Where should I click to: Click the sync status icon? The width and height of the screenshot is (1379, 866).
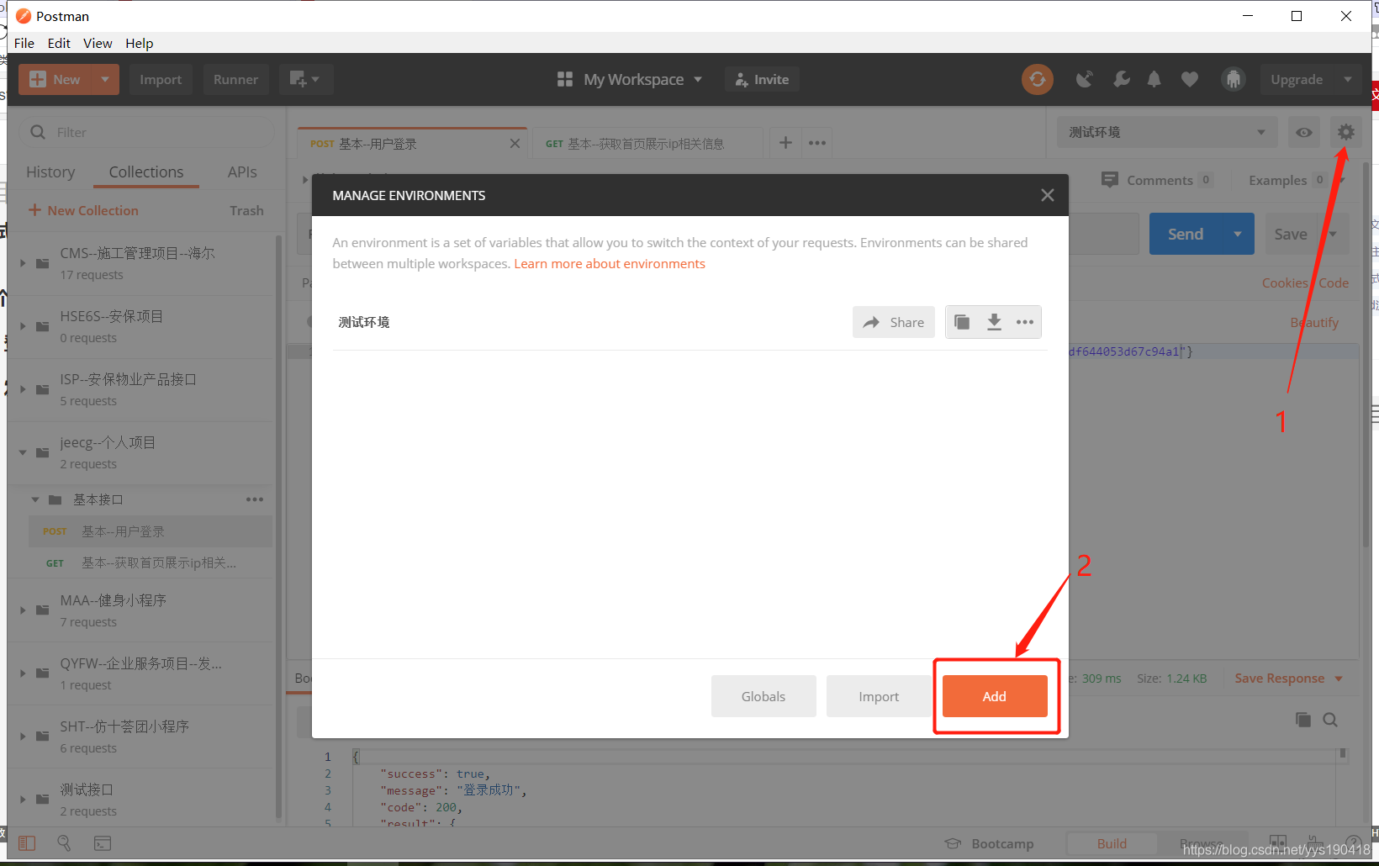[x=1037, y=79]
